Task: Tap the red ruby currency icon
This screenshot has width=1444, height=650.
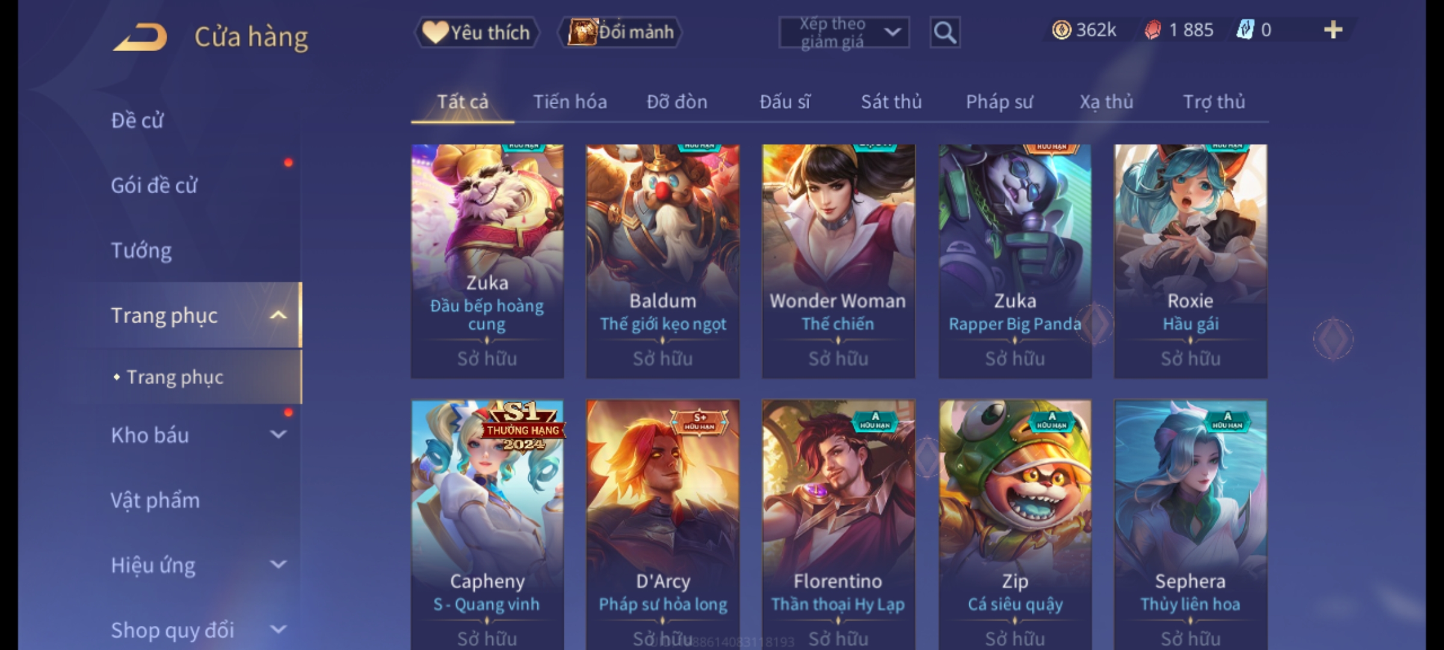Action: pos(1153,30)
